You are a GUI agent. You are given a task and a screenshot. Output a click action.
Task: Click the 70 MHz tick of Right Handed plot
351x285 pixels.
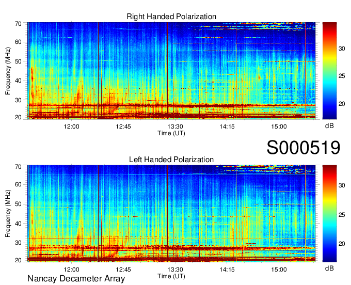18,24
